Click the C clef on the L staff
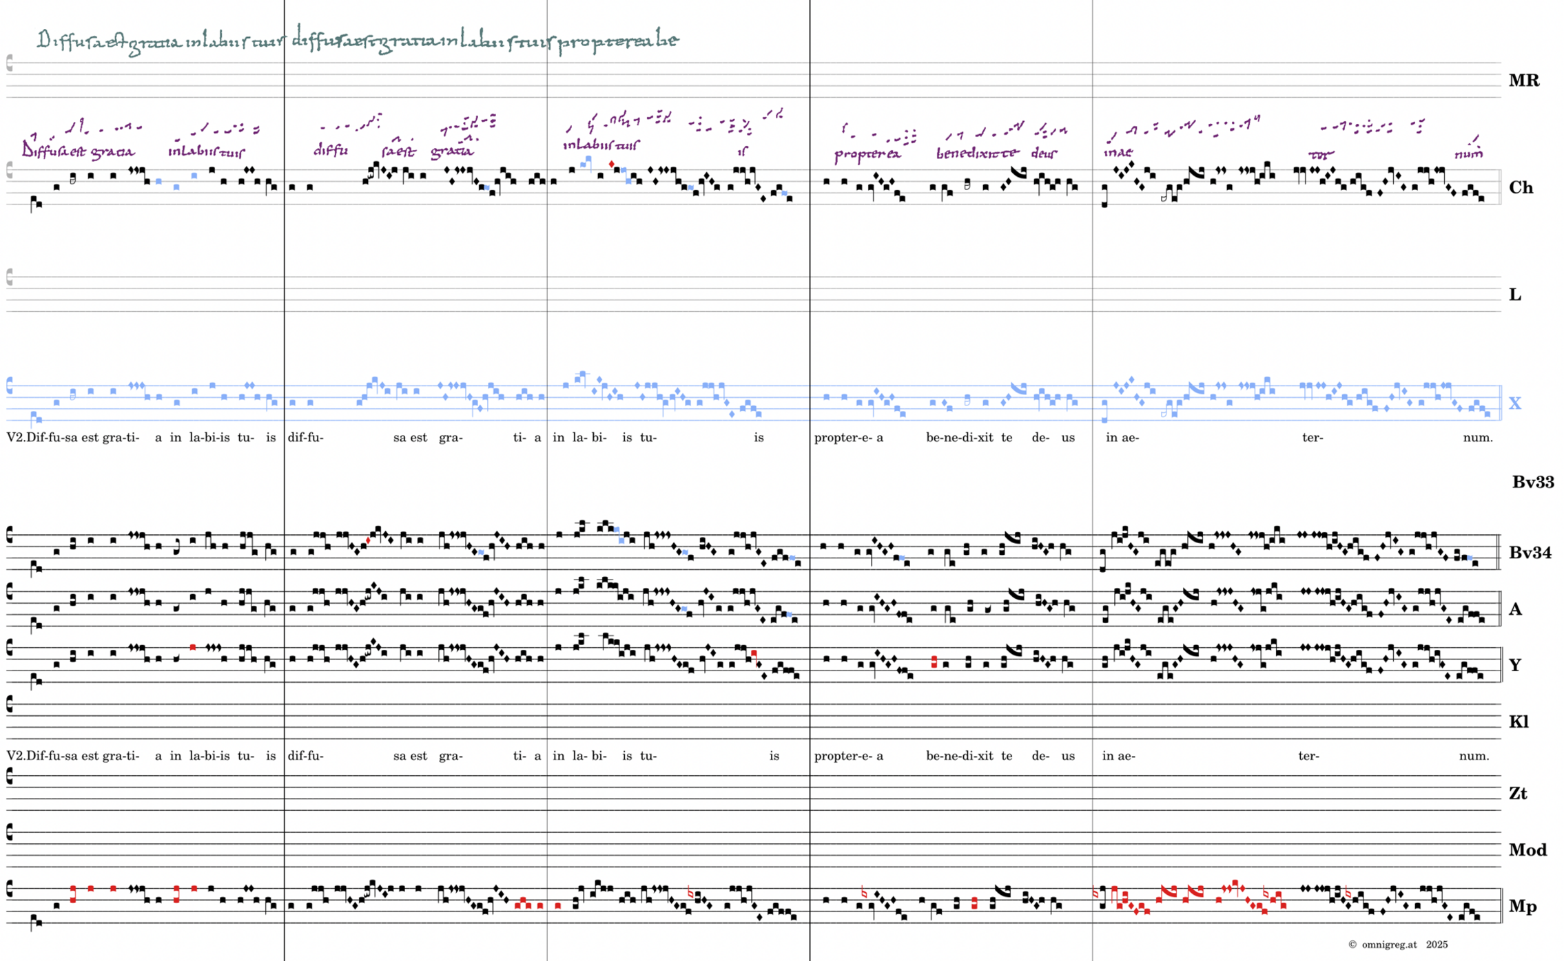1564x961 pixels. click(x=10, y=277)
